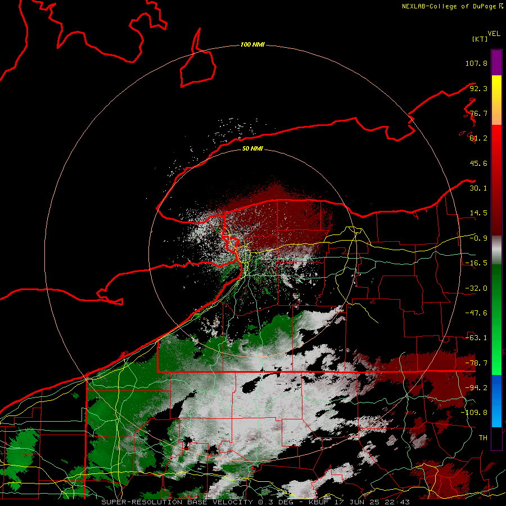Click the 61.2 legend value
This screenshot has width=506, height=506.
(478, 138)
